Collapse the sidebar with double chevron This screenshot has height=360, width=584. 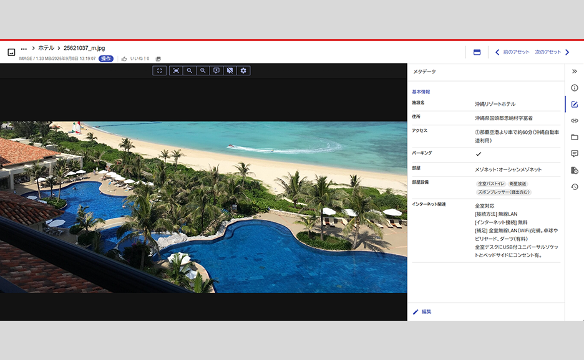575,72
